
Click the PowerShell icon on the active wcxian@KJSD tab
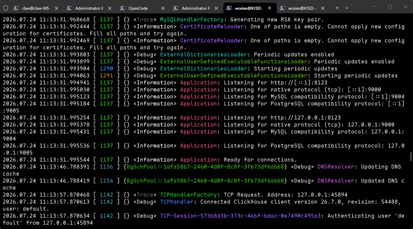[x=229, y=8]
